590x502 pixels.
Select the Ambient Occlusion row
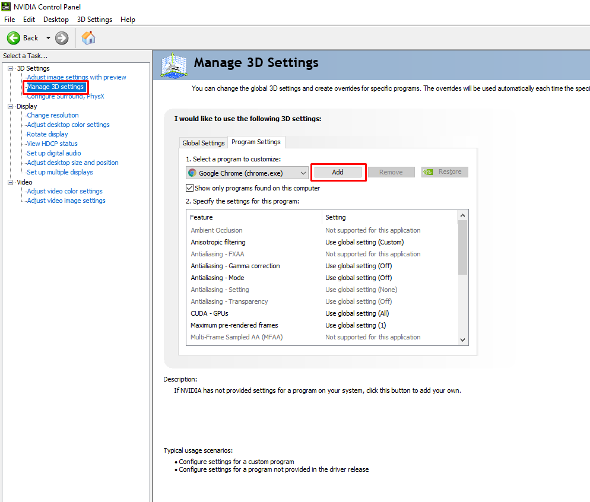point(322,230)
